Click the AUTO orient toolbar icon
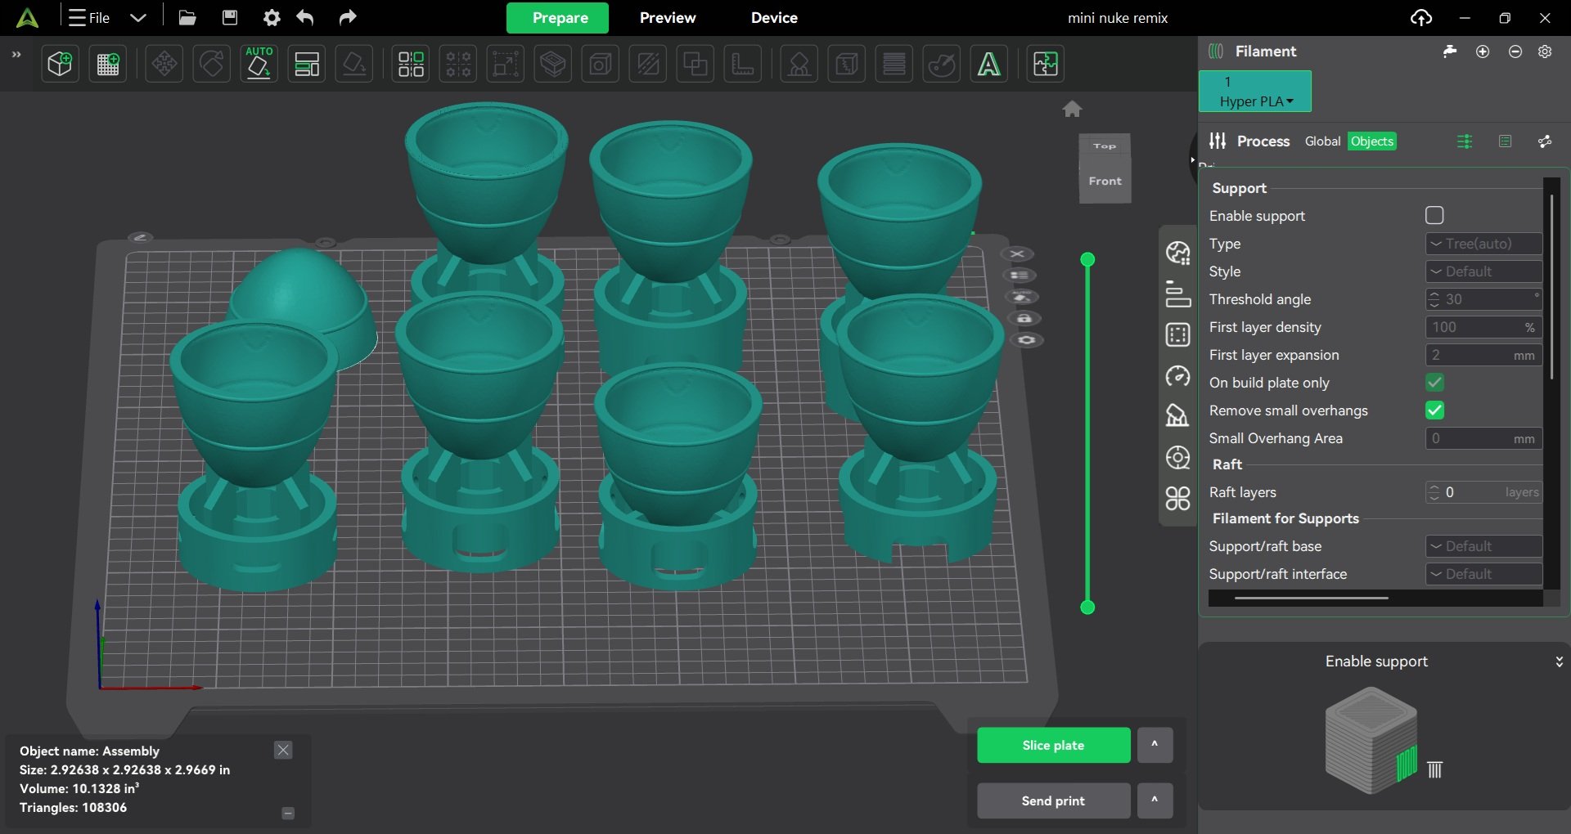 tap(259, 64)
